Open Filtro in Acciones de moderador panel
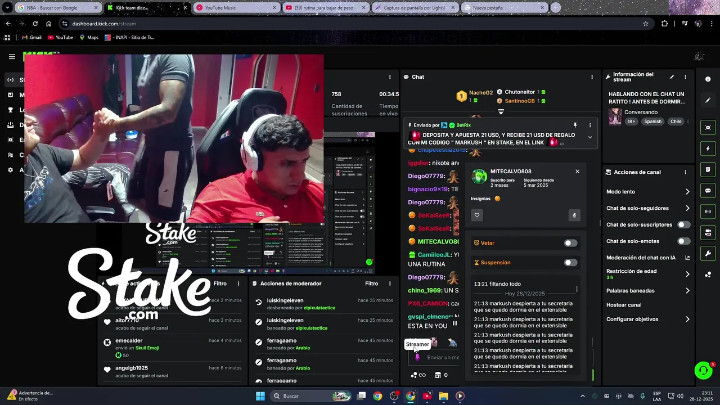The image size is (720, 405). point(371,283)
